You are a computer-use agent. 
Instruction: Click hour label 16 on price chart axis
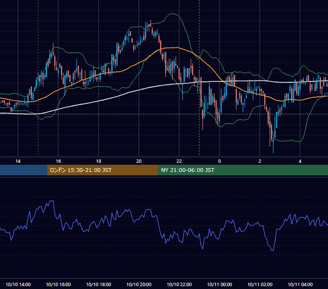[x=58, y=161]
